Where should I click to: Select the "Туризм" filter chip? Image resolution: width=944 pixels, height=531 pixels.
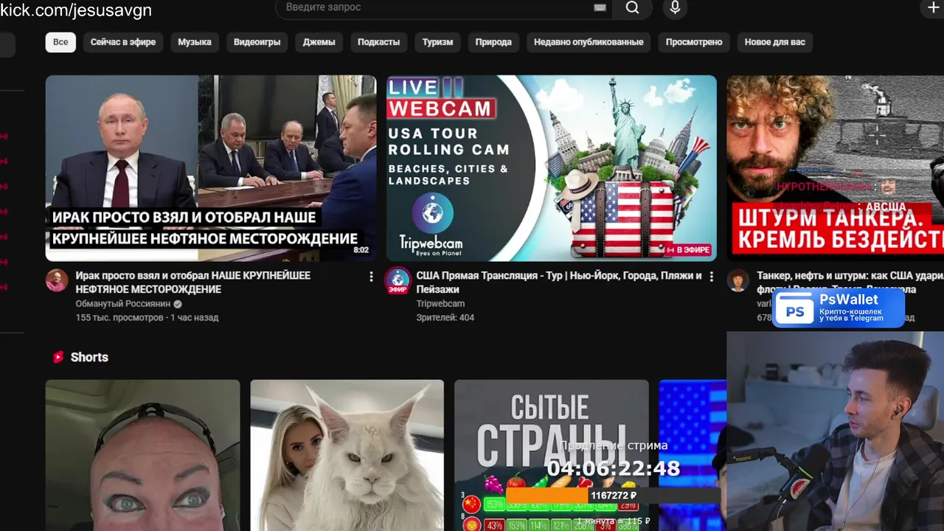437,42
